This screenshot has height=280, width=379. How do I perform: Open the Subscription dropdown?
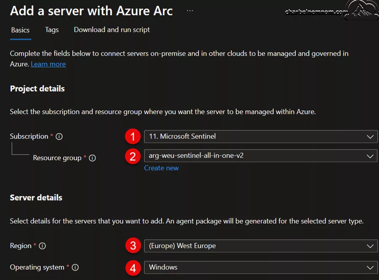pos(261,136)
